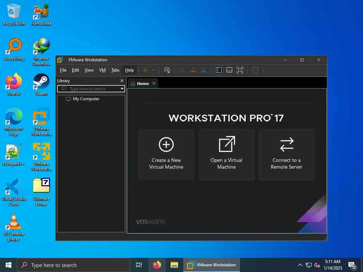Click the Take Snapshot toolbar icon
363x272 pixels.
[x=182, y=70]
